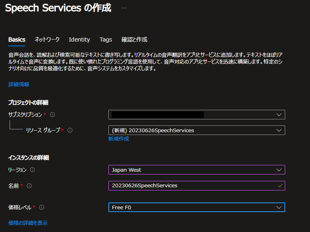Click the 新規作成 link under resource group
This screenshot has width=310, height=232.
pos(119,139)
